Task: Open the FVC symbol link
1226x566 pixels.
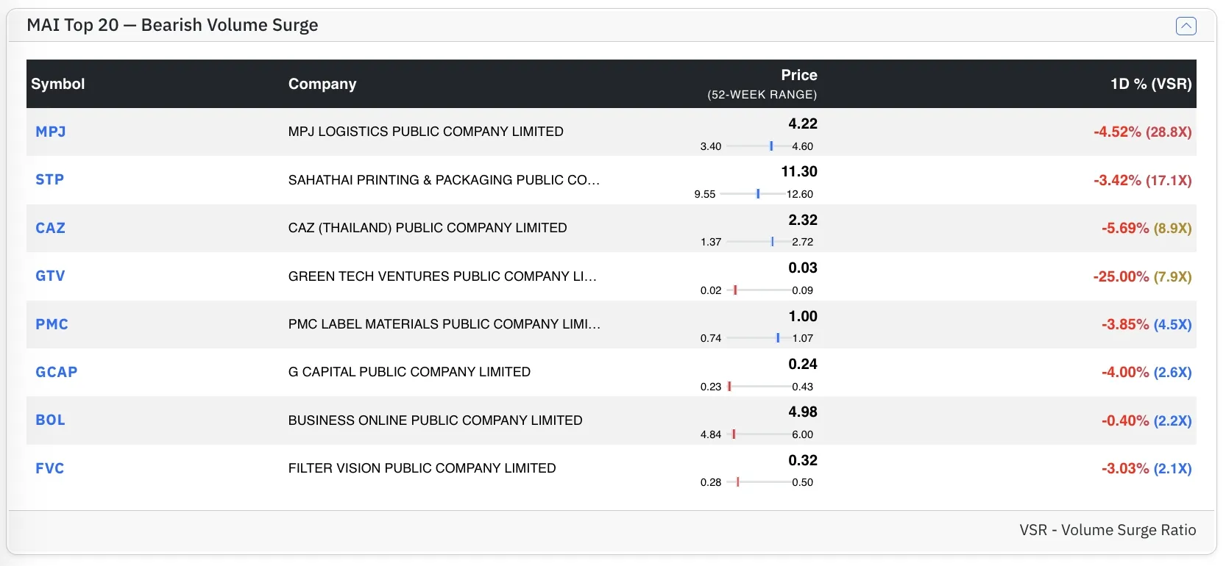Action: (x=50, y=468)
